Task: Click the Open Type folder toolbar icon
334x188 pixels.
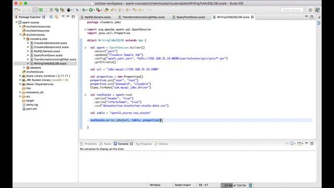Action: click(x=106, y=10)
